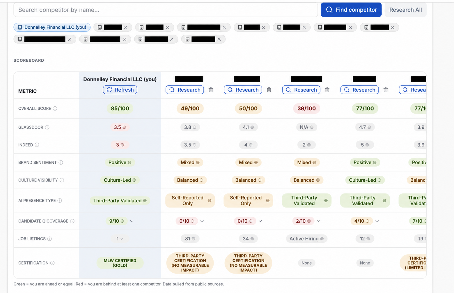This screenshot has height=293, width=454.
Task: Expand the 2/10 candidate Q coverage chevron
Action: point(319,221)
